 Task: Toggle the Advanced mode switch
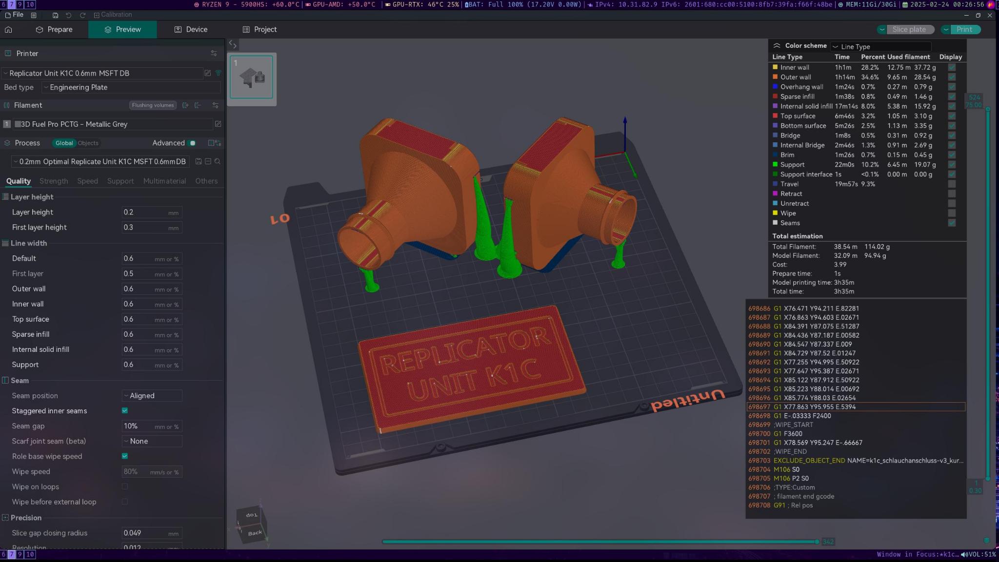192,143
